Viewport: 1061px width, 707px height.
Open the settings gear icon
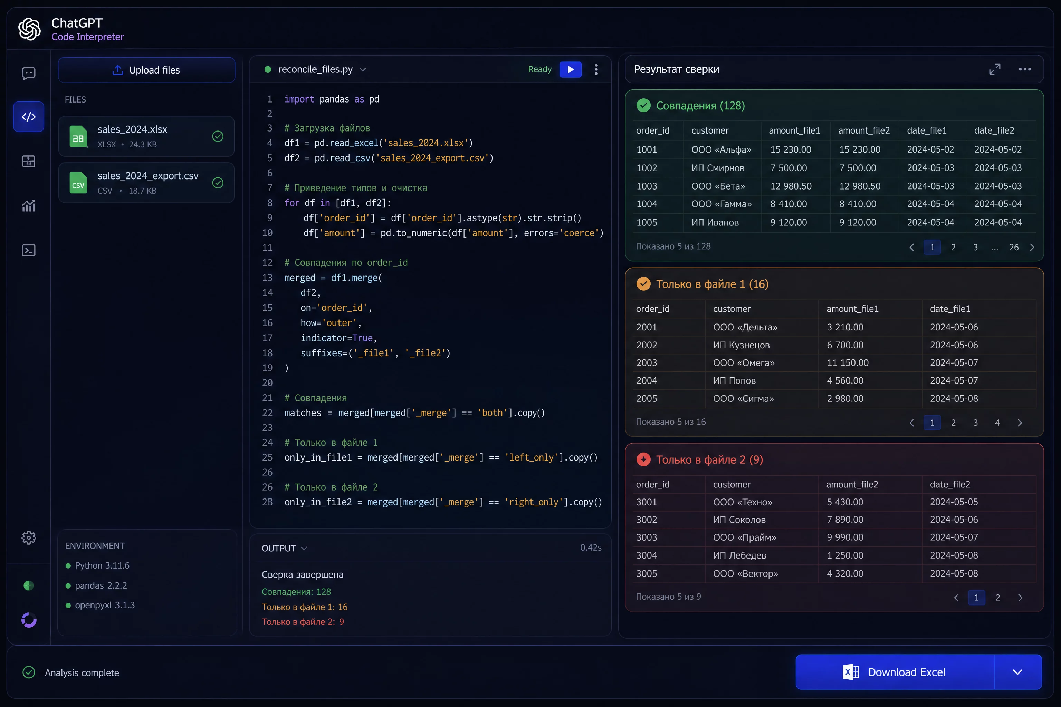(x=28, y=537)
